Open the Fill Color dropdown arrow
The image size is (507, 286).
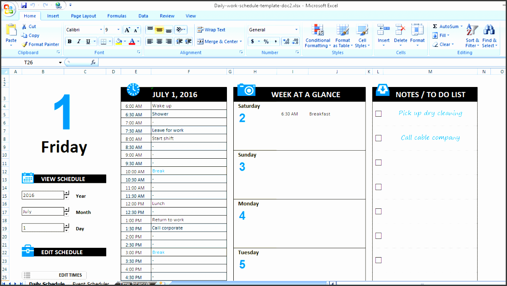tap(124, 41)
